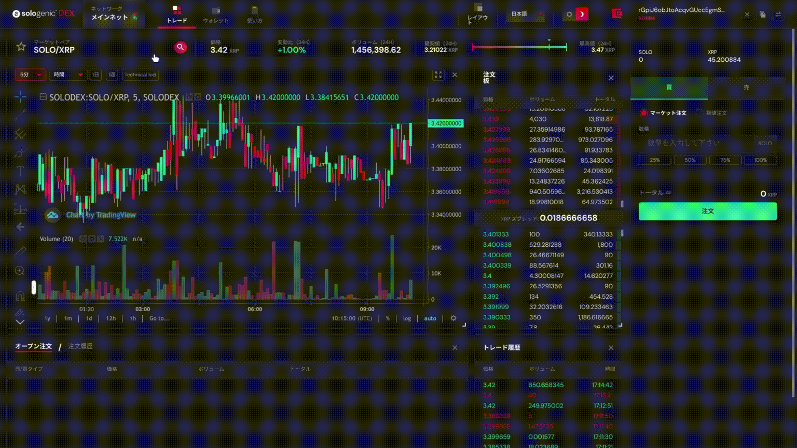Select the limit order radio button
The height and width of the screenshot is (448, 797).
coord(699,113)
